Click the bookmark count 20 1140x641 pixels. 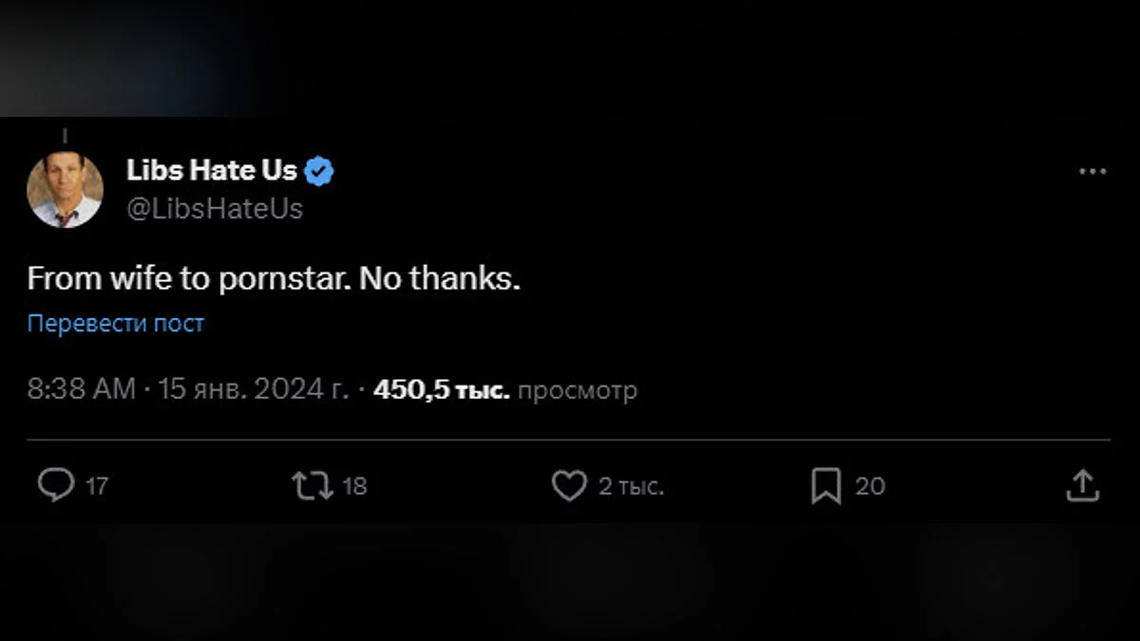point(869,487)
